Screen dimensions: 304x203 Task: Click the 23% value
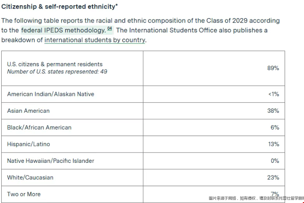pyautogui.click(x=273, y=178)
